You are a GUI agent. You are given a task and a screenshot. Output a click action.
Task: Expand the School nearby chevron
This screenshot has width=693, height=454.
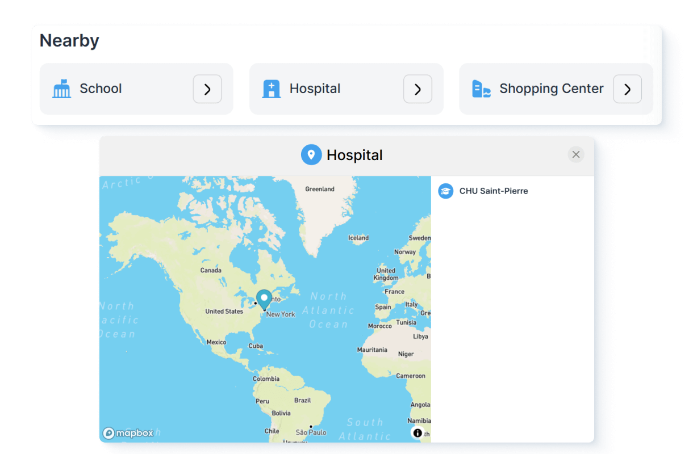click(207, 89)
